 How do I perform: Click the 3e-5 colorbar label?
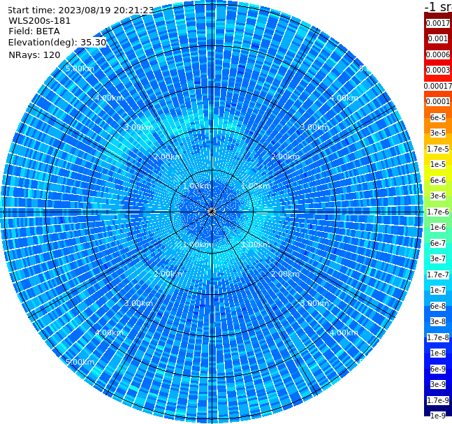(x=438, y=133)
